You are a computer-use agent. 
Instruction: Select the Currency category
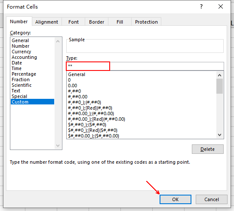point(22,52)
